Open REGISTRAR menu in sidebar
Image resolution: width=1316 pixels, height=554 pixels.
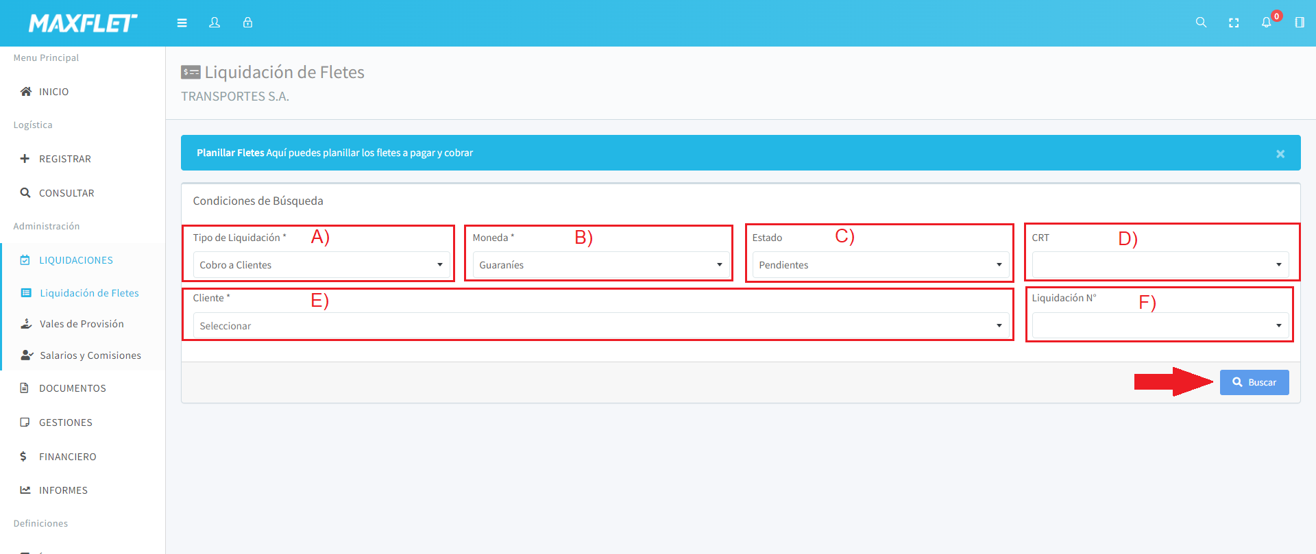click(x=64, y=159)
